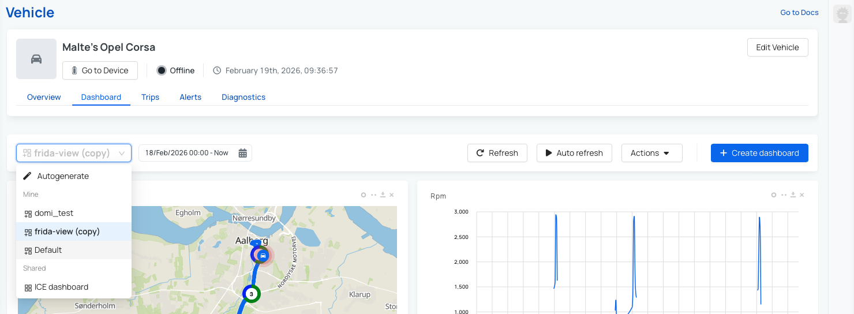Click the 'Shared' section label in dropdown
The height and width of the screenshot is (314, 854).
coord(34,268)
